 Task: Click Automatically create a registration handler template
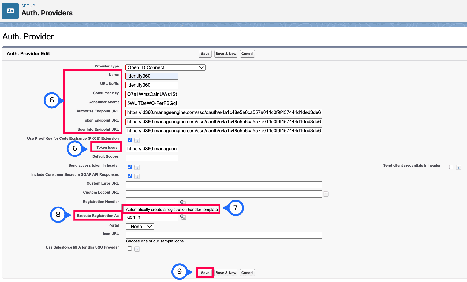pos(172,209)
